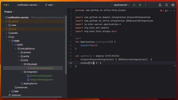Click the Kotlin icon of Application.kt
178x100 pixels.
coord(22,84)
